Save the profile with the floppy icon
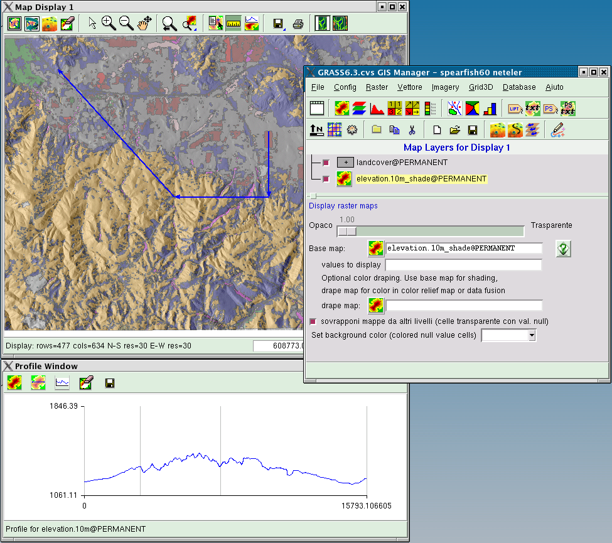Screen dimensions: 612x543 (x=109, y=382)
